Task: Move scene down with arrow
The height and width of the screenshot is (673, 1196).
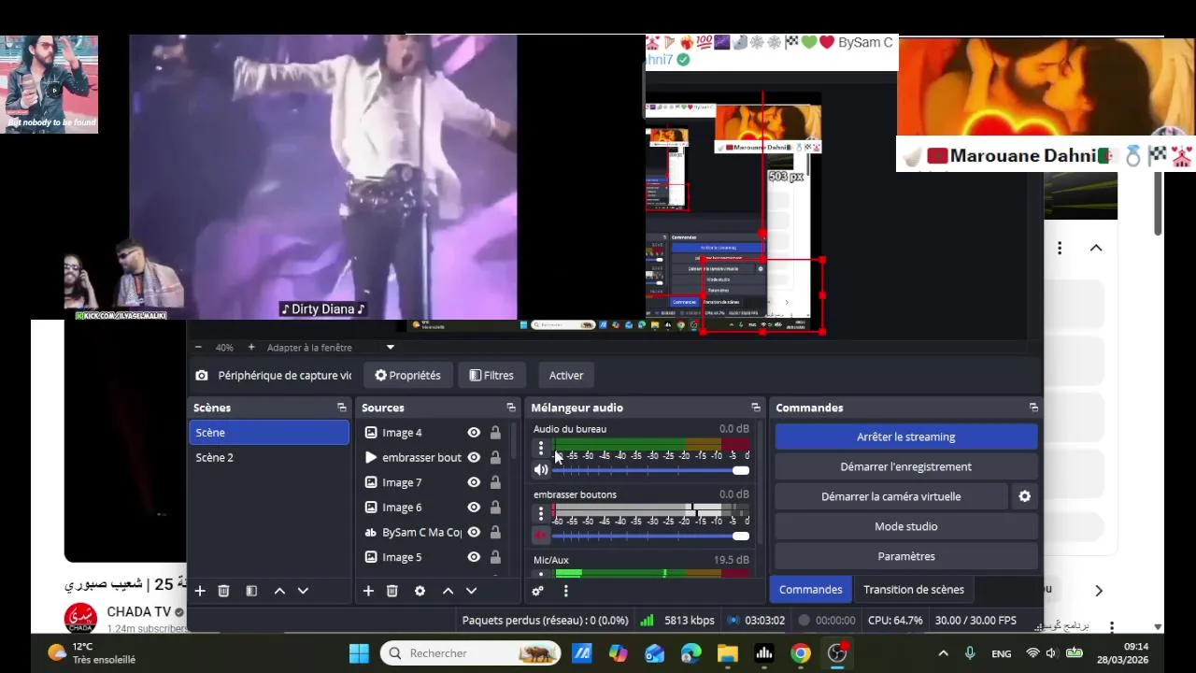Action: click(x=303, y=591)
